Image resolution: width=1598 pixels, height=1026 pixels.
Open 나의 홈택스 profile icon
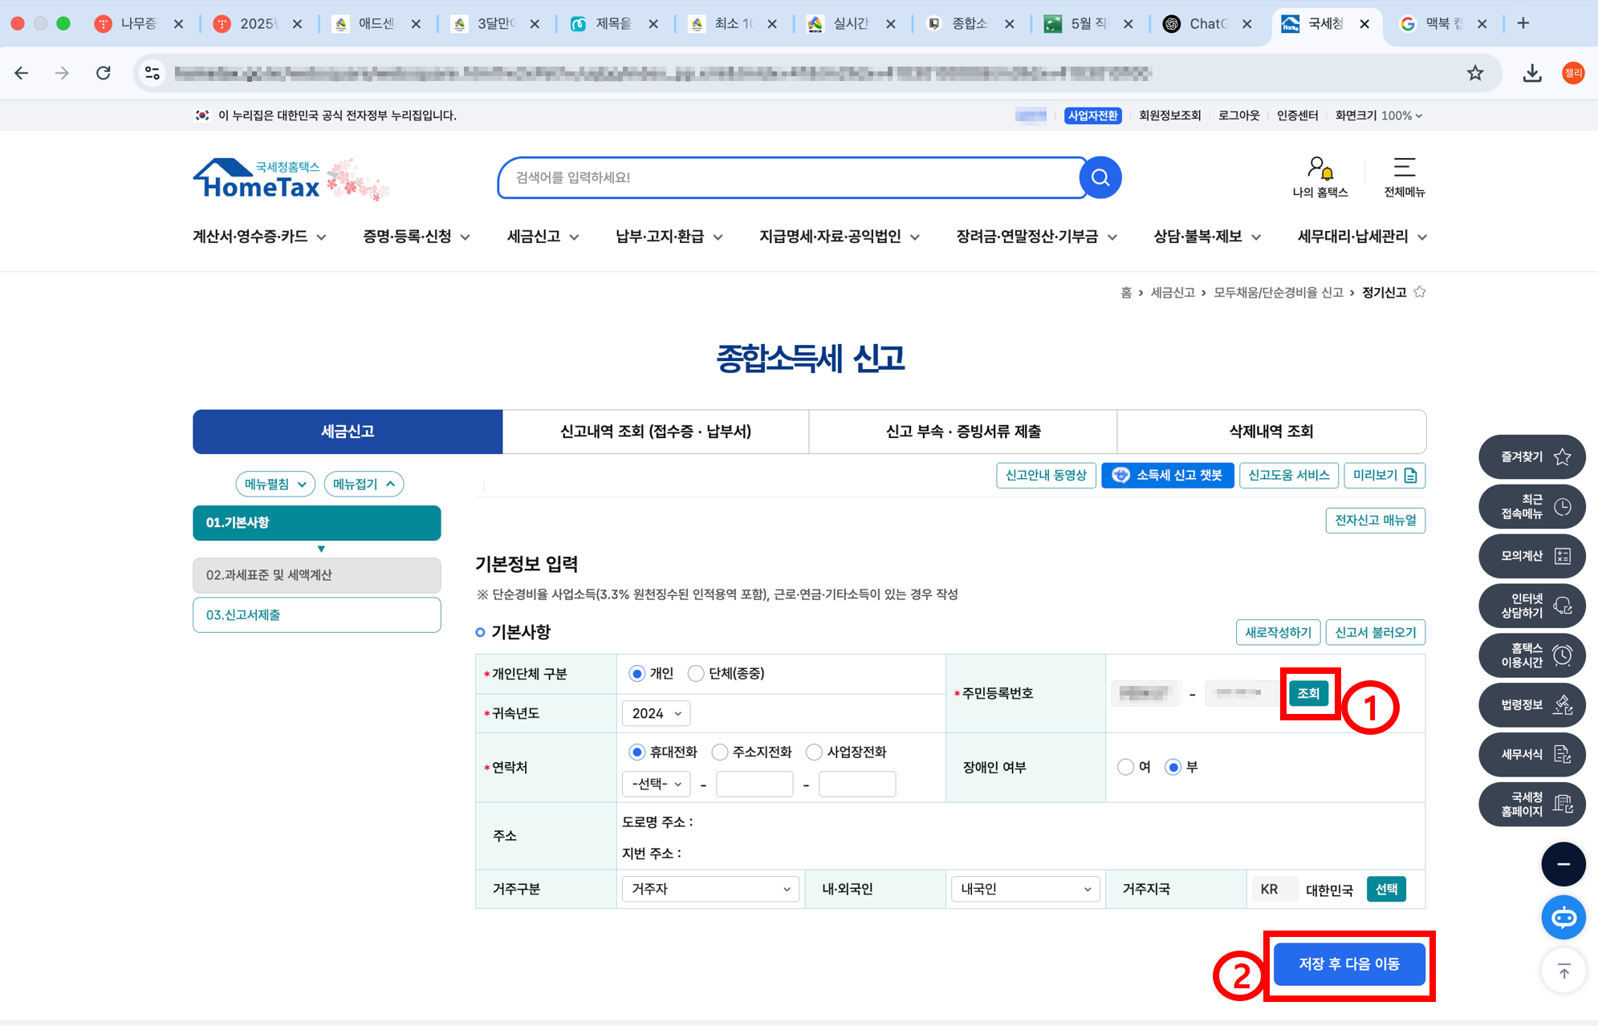(x=1319, y=169)
